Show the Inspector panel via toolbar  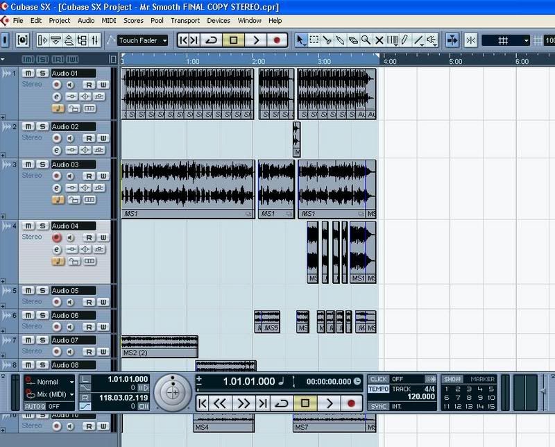coord(42,40)
